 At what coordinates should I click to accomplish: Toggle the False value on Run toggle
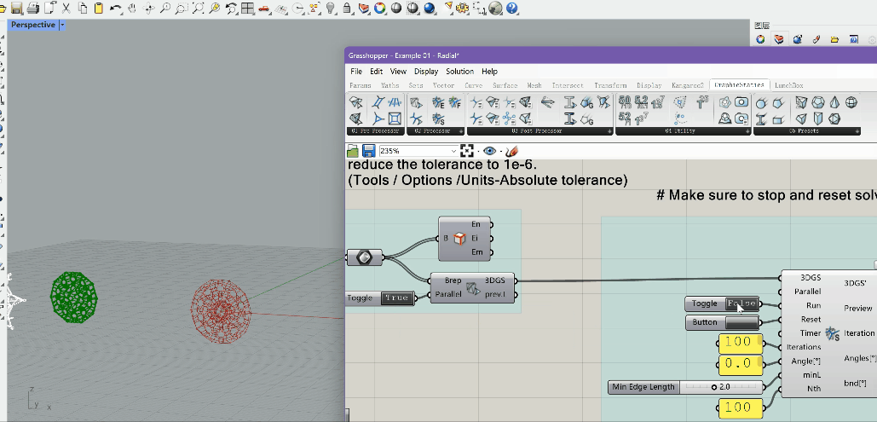pos(741,303)
